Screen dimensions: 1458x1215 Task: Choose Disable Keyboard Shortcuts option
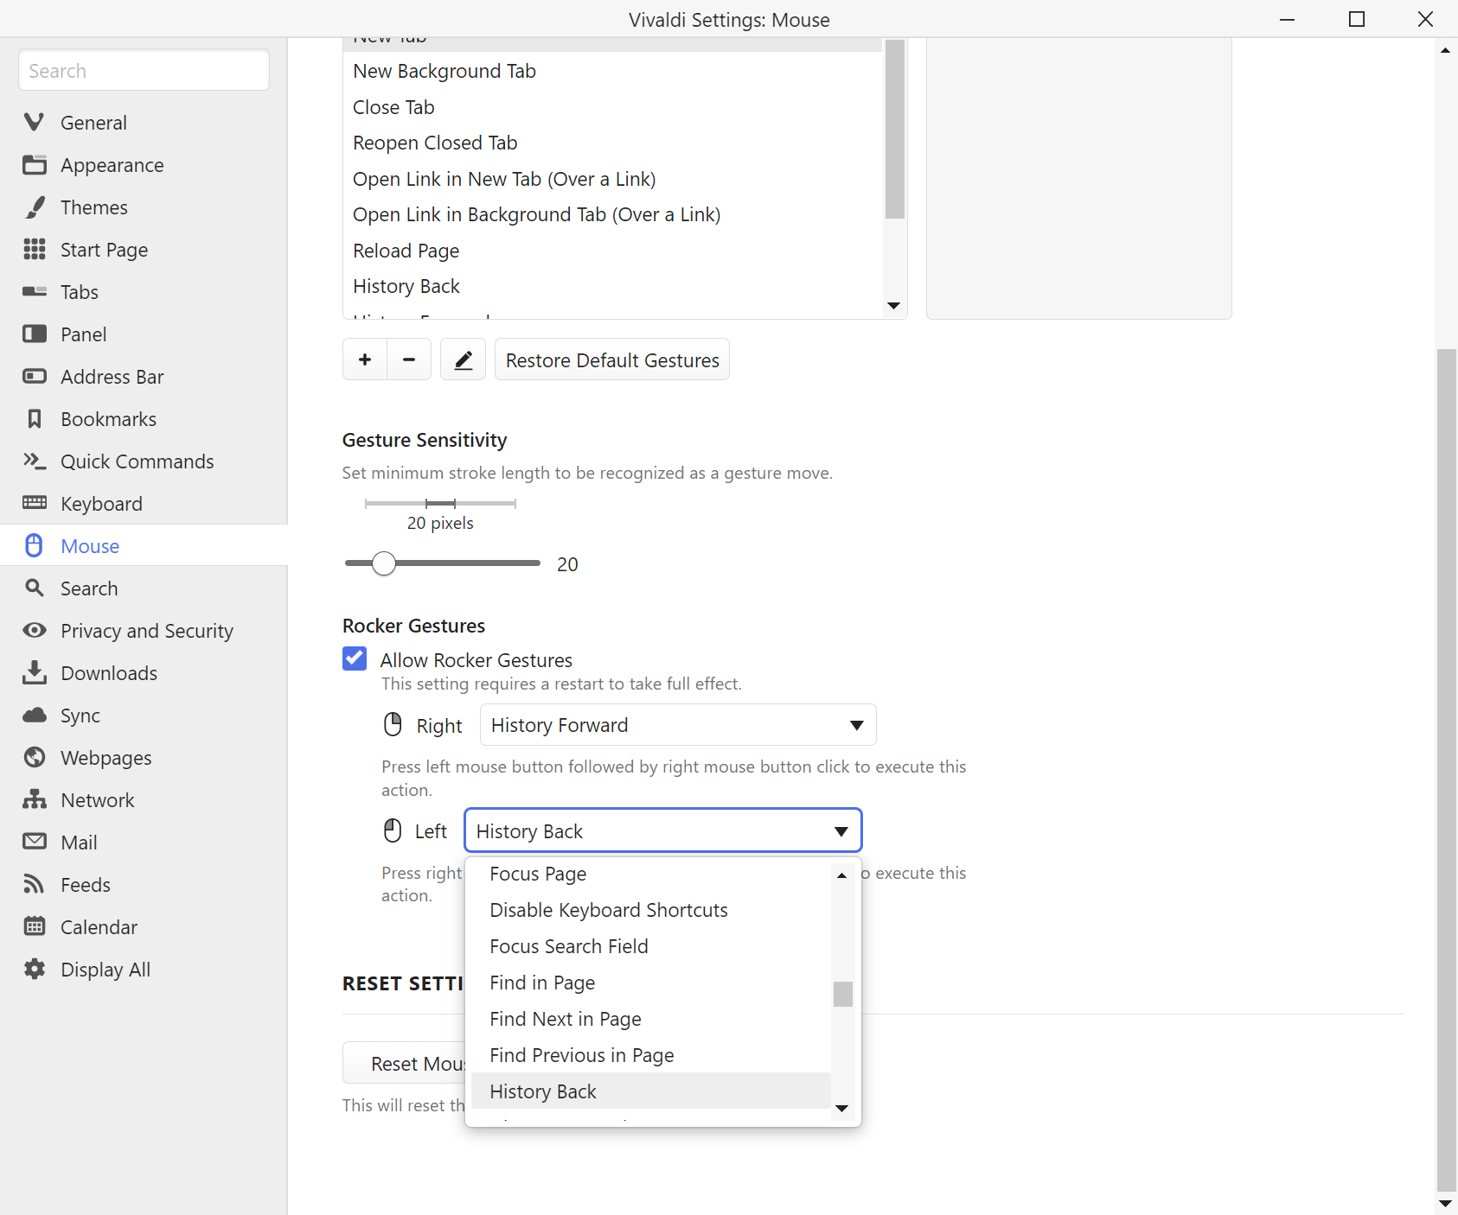click(x=608, y=910)
